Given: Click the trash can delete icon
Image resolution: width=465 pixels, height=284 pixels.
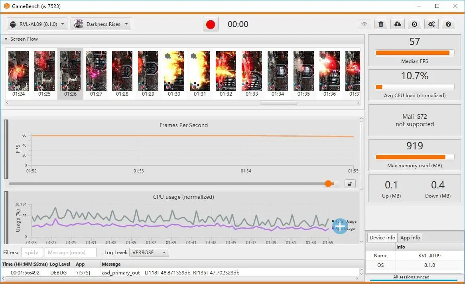Looking at the screenshot, I should pos(381,24).
